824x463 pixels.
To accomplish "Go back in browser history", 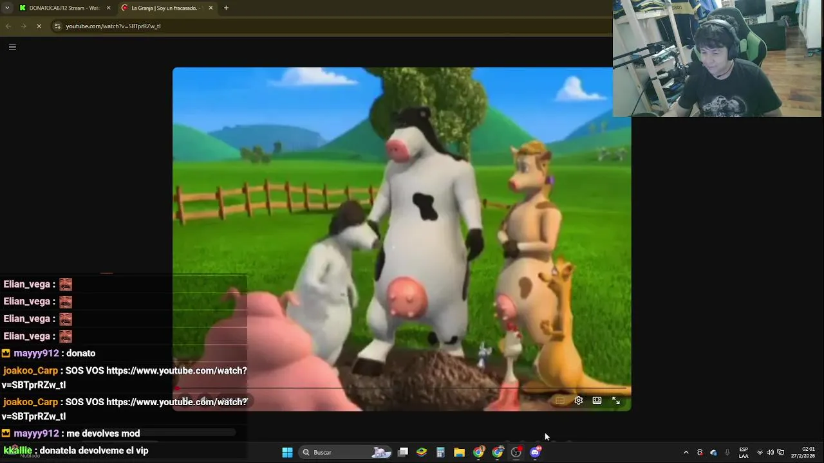I will [x=8, y=26].
